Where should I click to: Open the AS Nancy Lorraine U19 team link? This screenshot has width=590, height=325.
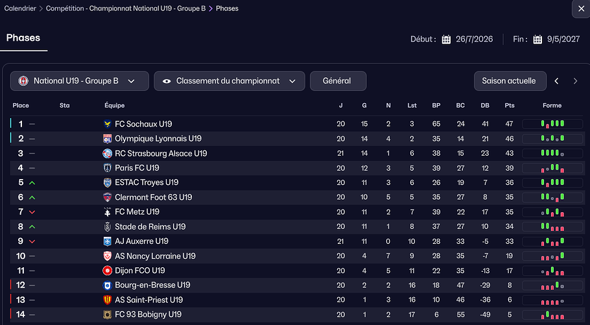point(155,256)
